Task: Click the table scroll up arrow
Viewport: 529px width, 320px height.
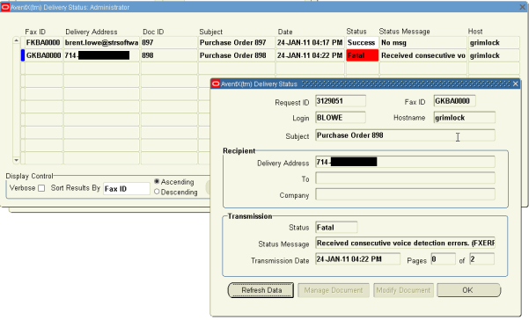Action: [x=16, y=40]
